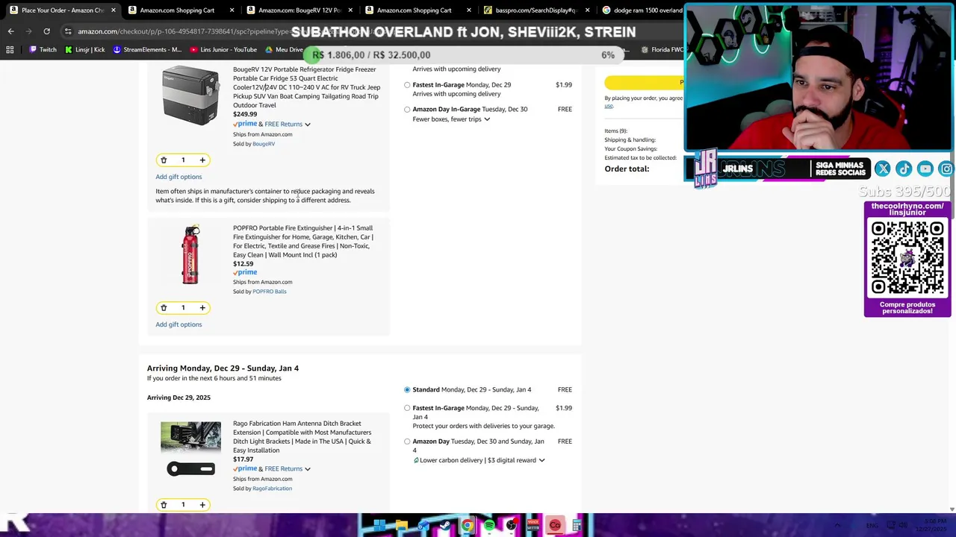Click the thecoolrhyno.com QR code
This screenshot has width=956, height=537.
(x=907, y=258)
